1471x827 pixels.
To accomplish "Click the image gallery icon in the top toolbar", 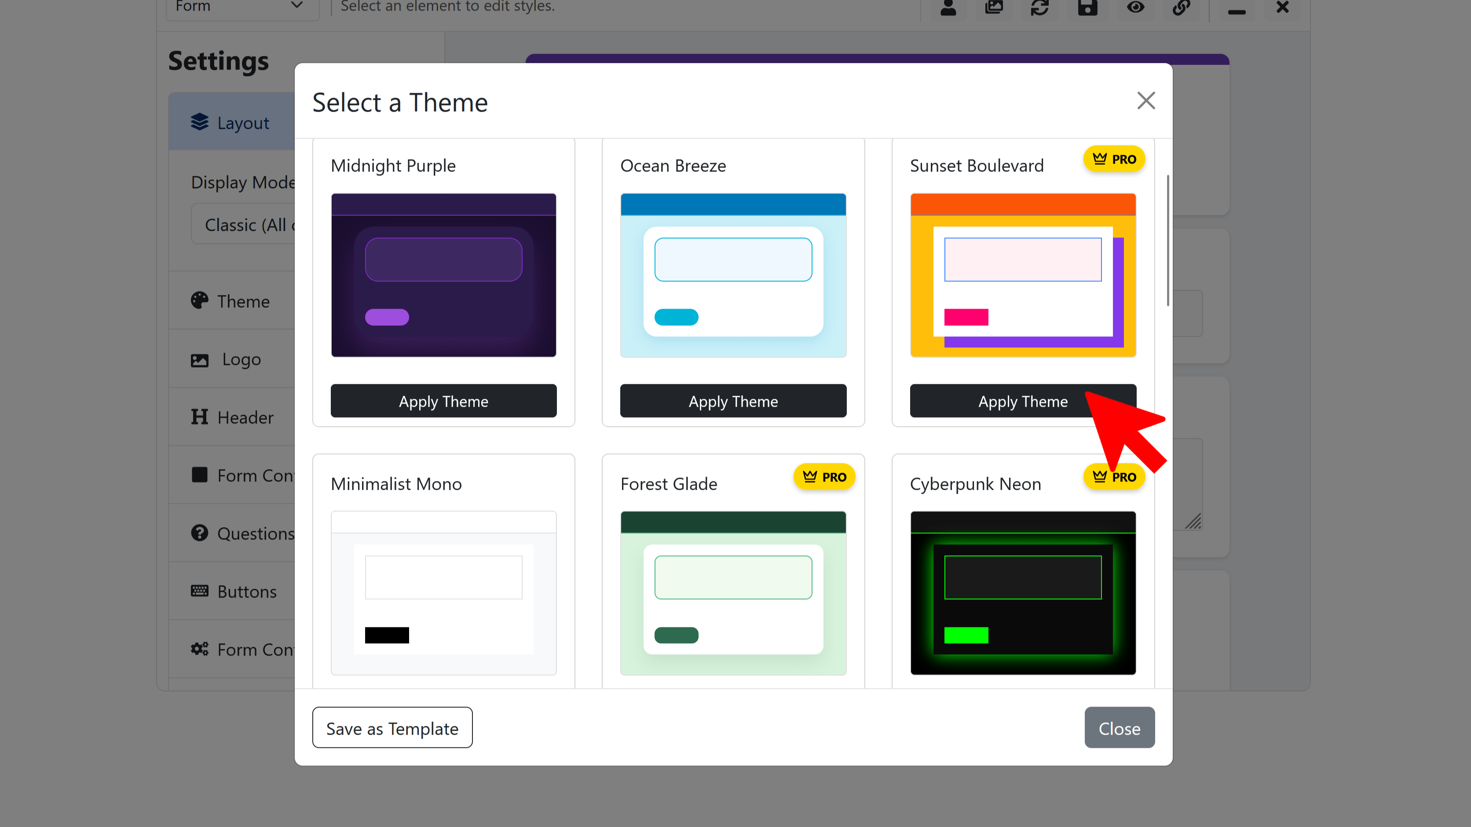I will coord(994,8).
